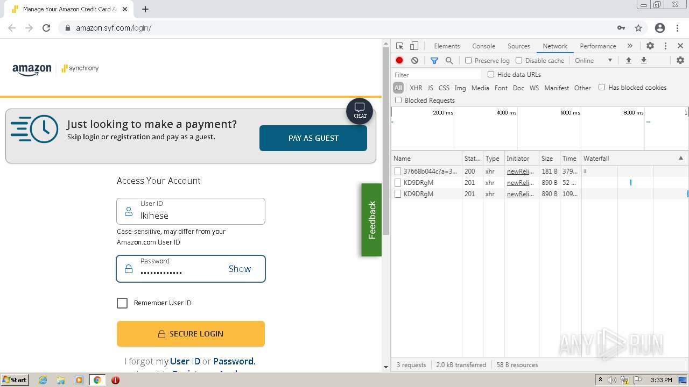Focus the User ID input field
Viewport: 689px width, 387px height.
[191, 211]
